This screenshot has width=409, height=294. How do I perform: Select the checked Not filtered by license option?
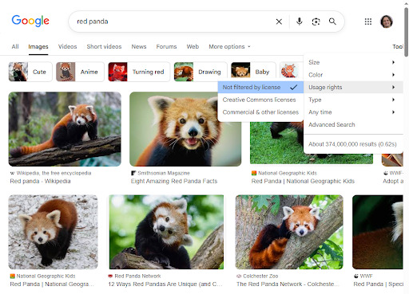[x=260, y=87]
